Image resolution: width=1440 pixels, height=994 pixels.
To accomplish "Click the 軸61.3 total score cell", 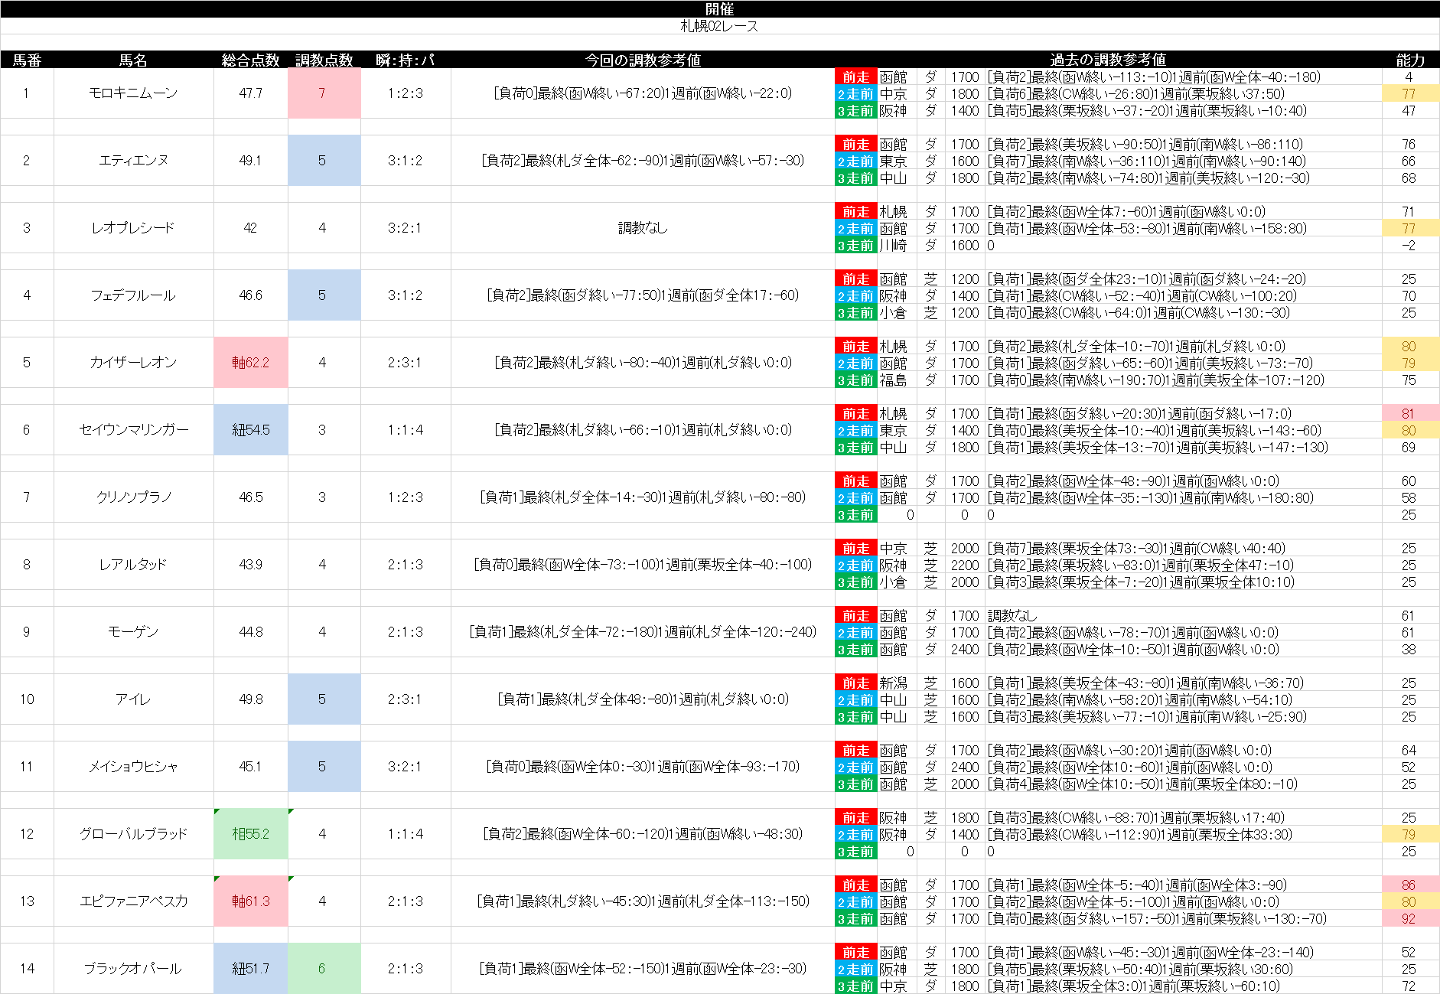I will (250, 901).
